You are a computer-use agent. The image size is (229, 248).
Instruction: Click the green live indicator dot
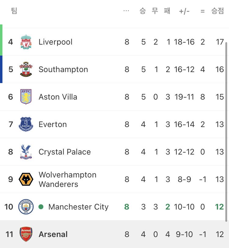(x=41, y=207)
